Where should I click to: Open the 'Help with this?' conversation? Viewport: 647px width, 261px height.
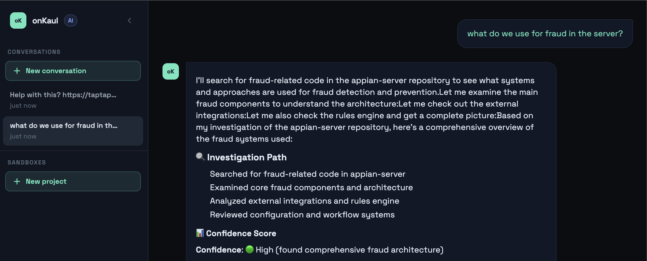click(63, 99)
